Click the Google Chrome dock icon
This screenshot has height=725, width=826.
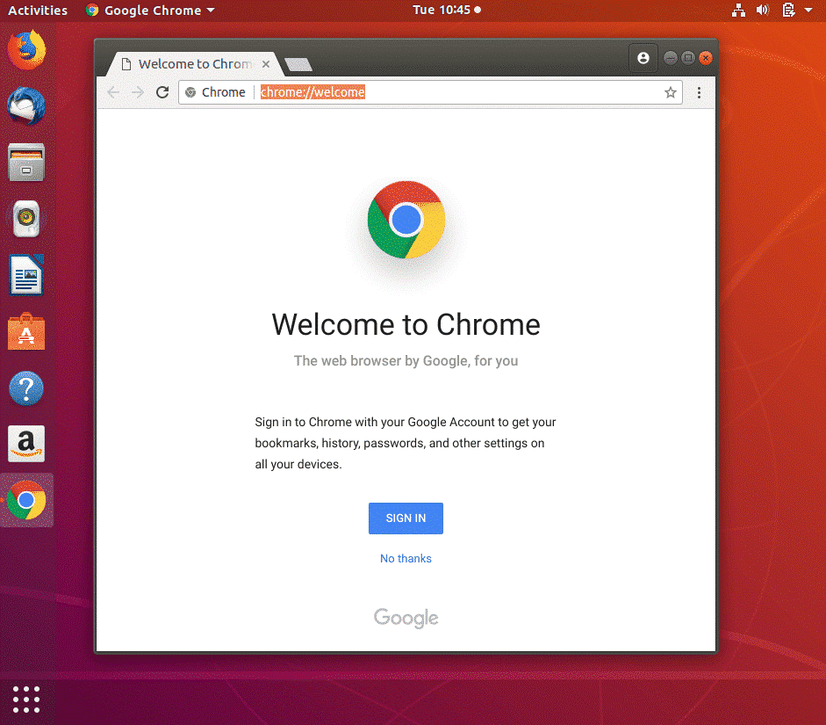pyautogui.click(x=26, y=500)
